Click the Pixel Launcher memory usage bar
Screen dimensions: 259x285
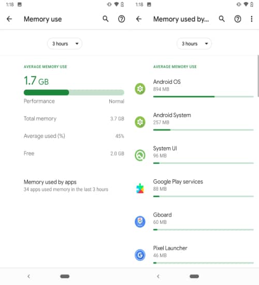coord(204,263)
